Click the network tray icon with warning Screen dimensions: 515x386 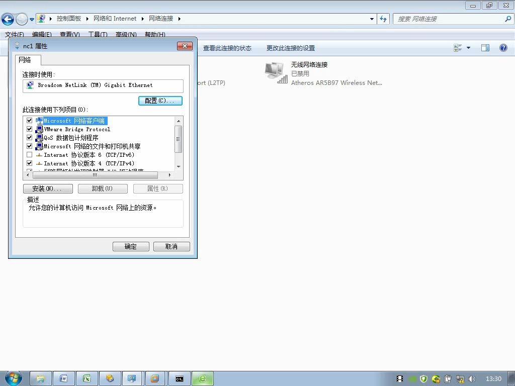tap(460, 379)
